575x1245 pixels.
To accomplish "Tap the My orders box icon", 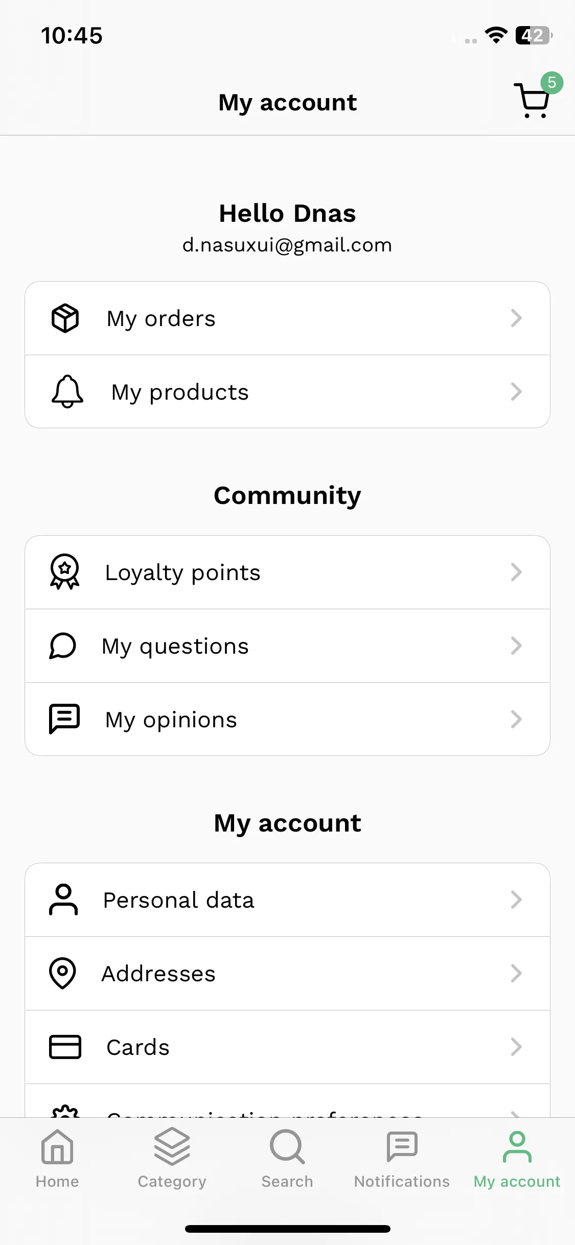I will (x=65, y=318).
